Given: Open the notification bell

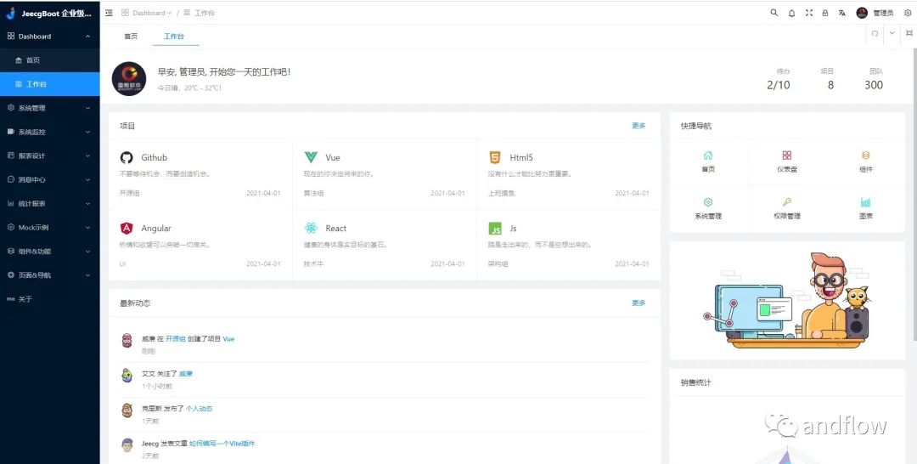Looking at the screenshot, I should pos(792,13).
